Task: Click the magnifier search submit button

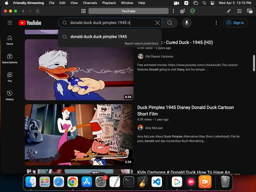Action: (x=170, y=23)
